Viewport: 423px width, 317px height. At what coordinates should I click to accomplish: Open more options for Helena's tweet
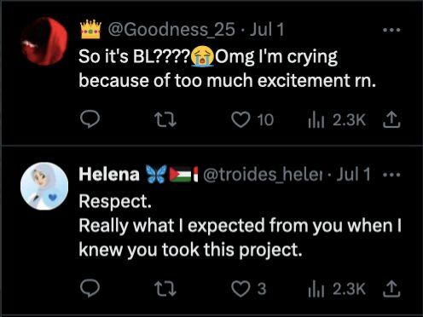pyautogui.click(x=391, y=175)
